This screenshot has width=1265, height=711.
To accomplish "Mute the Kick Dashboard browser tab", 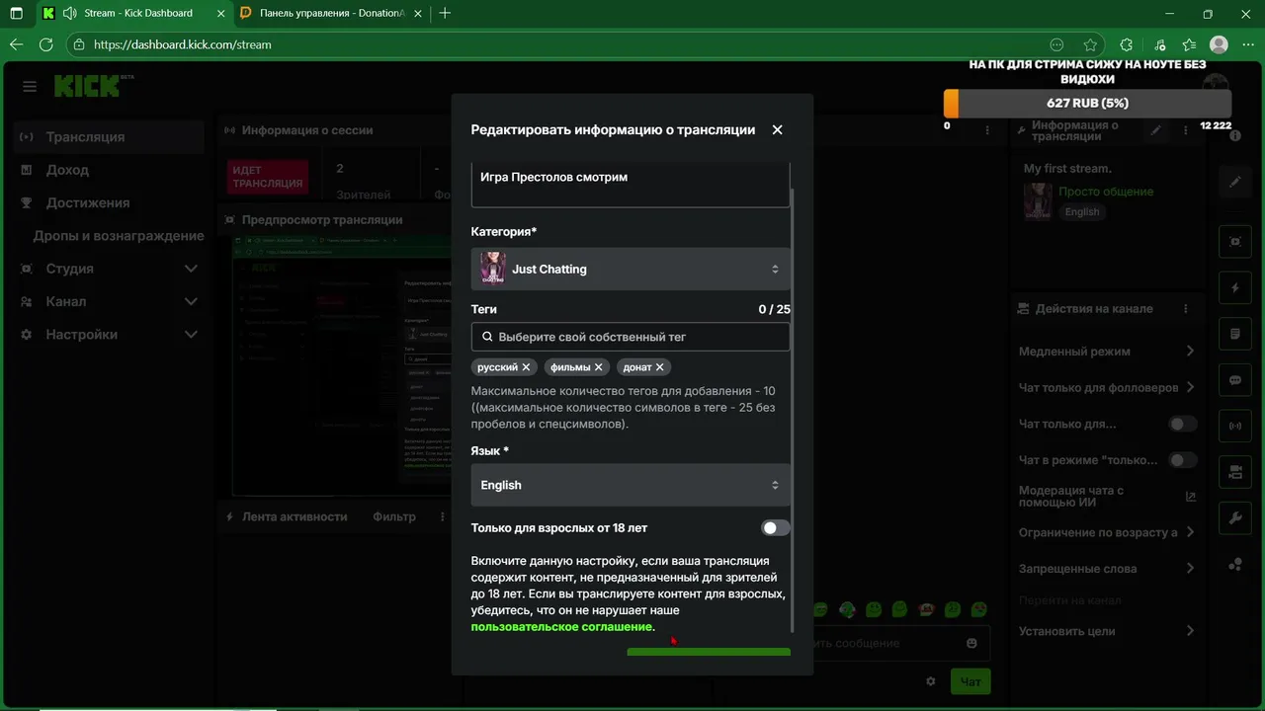I will click(69, 14).
